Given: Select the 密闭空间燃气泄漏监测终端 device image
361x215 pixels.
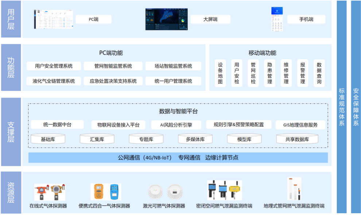Looking at the screenshot, I should tap(224, 191).
